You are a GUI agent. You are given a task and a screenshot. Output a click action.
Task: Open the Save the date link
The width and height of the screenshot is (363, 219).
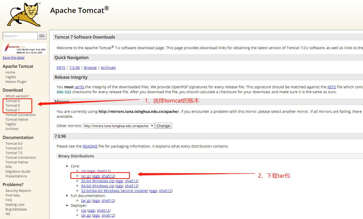click(14, 57)
